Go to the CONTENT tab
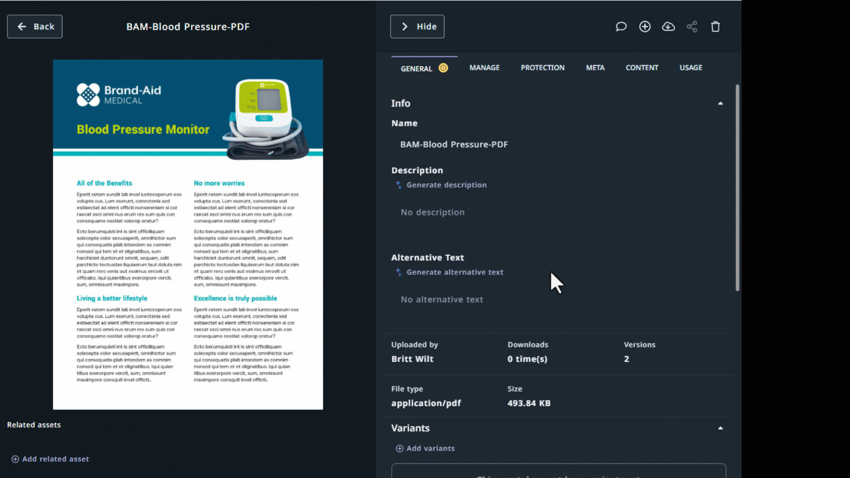This screenshot has height=478, width=850. (641, 68)
